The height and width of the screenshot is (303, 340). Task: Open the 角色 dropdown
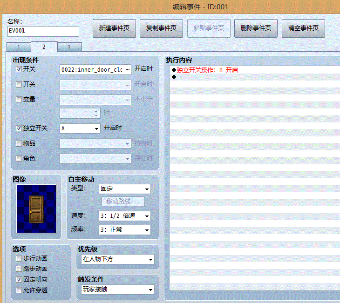tap(95, 159)
